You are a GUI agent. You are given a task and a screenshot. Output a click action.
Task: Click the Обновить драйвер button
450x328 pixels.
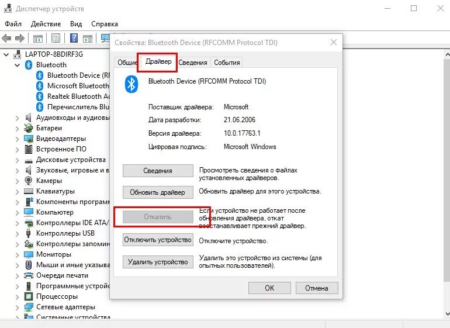tap(158, 192)
